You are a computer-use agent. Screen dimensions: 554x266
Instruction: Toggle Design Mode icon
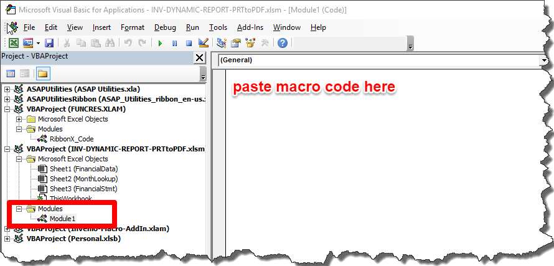tap(204, 43)
